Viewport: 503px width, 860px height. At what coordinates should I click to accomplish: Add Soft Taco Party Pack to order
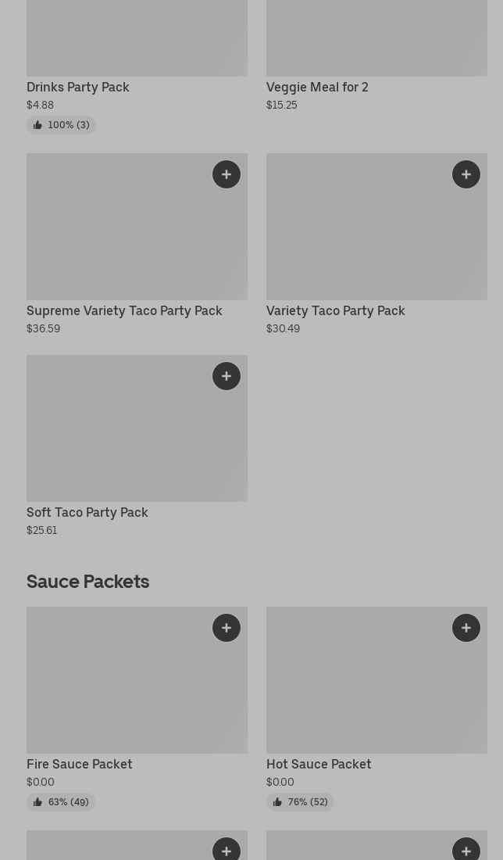pyautogui.click(x=227, y=376)
